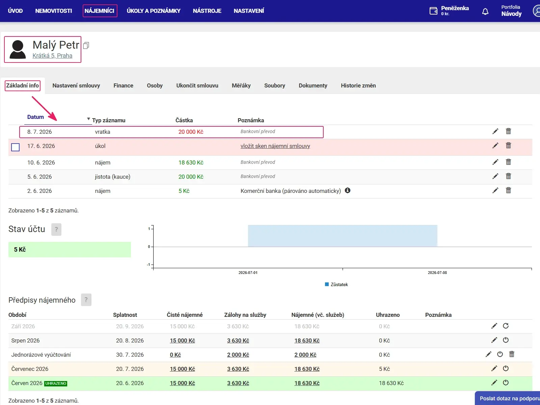Open NÁSTROJE menu
Image resolution: width=540 pixels, height=405 pixels.
pyautogui.click(x=207, y=11)
